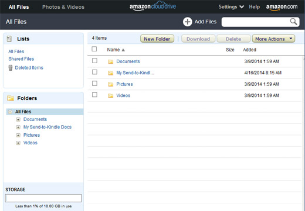This screenshot has height=211, width=305.
Task: Click the search magnifier icon
Action: (x=293, y=22)
